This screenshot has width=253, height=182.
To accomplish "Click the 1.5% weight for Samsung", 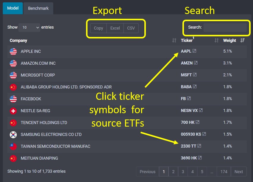I will pyautogui.click(x=227, y=134).
